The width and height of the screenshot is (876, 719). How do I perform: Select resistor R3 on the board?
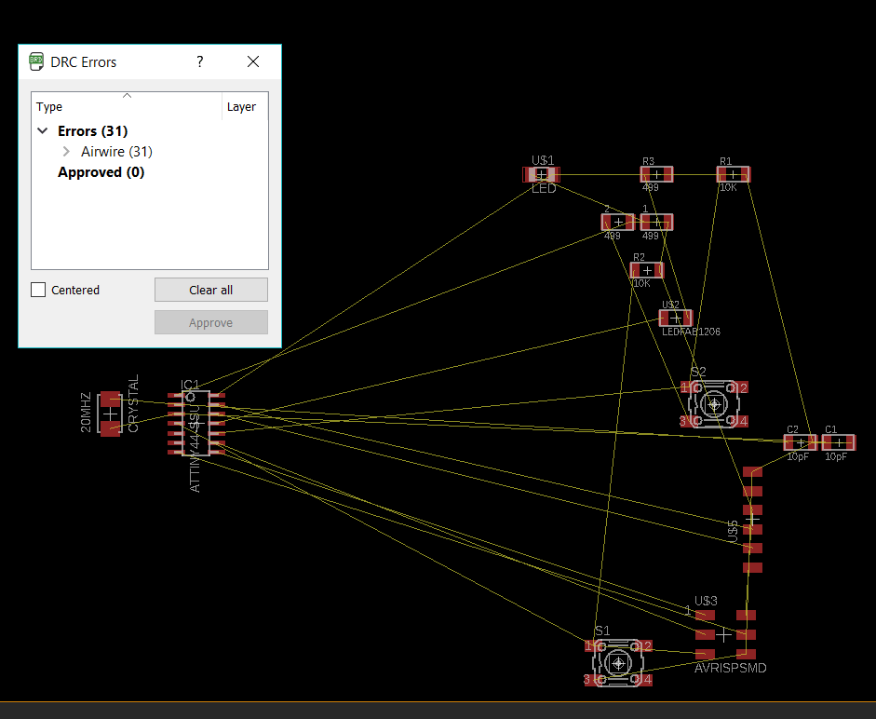[656, 174]
